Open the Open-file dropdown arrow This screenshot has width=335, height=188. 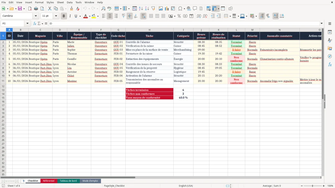(x=16, y=9)
